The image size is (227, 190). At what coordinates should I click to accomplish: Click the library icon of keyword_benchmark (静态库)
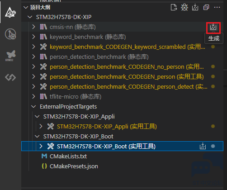(x=43, y=37)
